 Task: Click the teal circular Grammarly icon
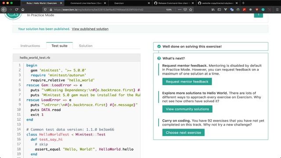[x=263, y=10]
